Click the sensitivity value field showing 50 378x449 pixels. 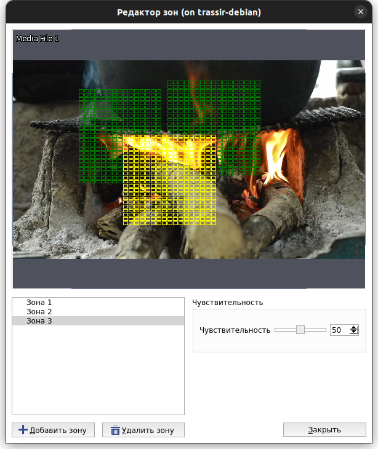click(x=340, y=330)
